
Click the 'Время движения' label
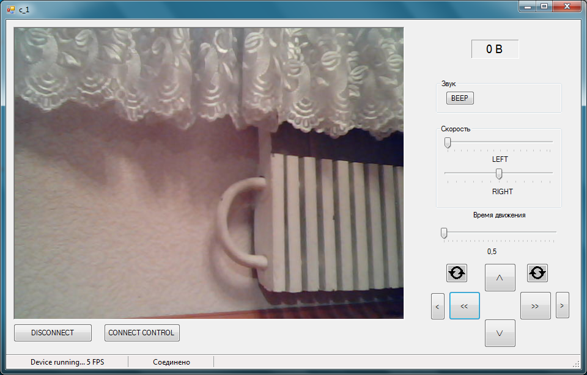pos(499,215)
